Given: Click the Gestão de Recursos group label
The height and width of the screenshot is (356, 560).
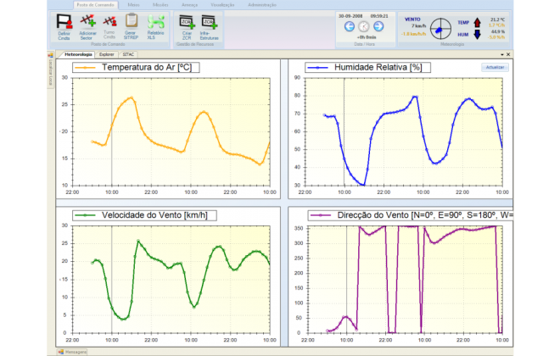Looking at the screenshot, I should [195, 44].
